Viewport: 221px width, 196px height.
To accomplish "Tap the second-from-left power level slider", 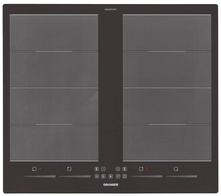I will click(75, 176).
